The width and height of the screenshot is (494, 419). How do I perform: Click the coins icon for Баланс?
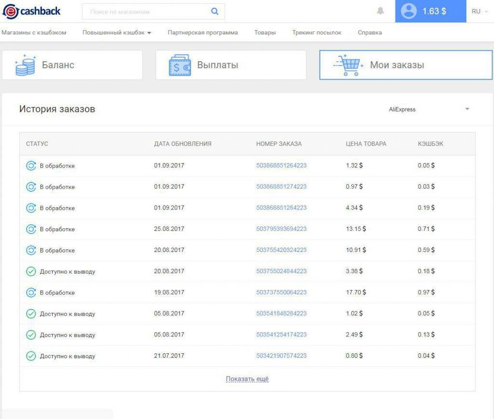[25, 65]
